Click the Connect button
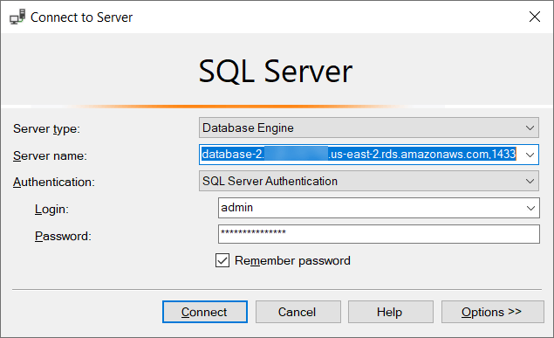This screenshot has width=554, height=338. coord(205,312)
